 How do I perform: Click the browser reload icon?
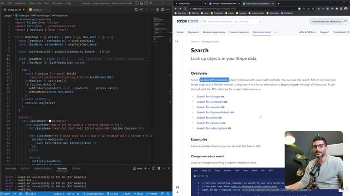[x=185, y=9]
